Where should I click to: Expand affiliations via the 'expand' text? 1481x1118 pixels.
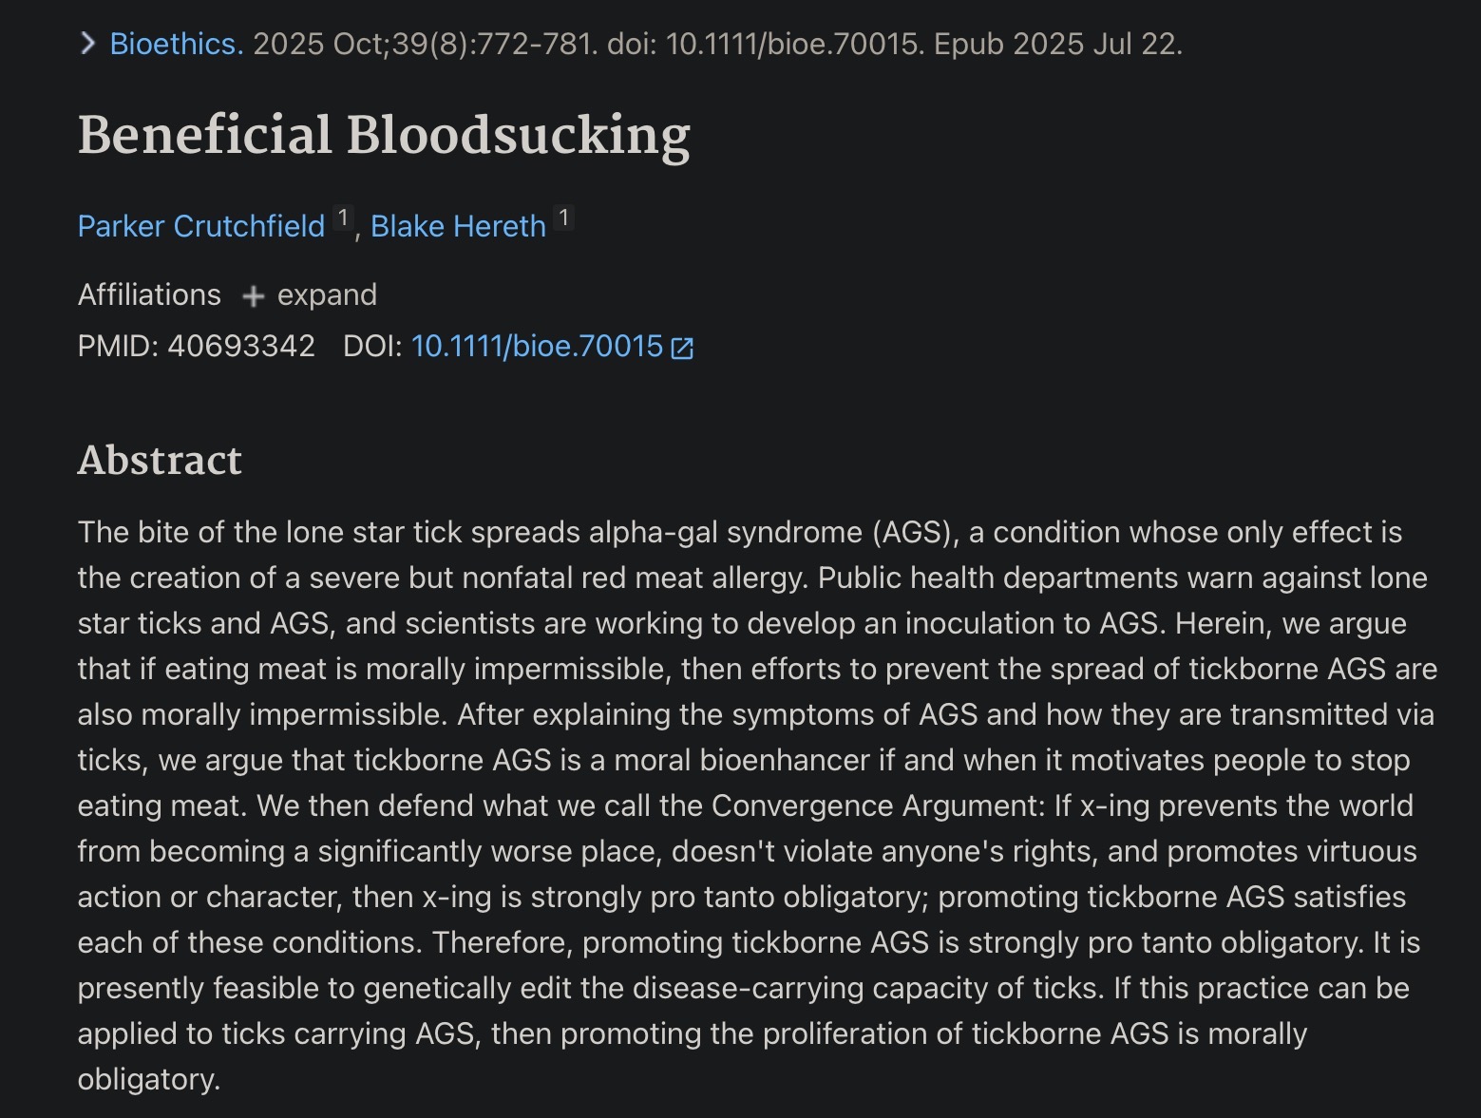pyautogui.click(x=327, y=294)
